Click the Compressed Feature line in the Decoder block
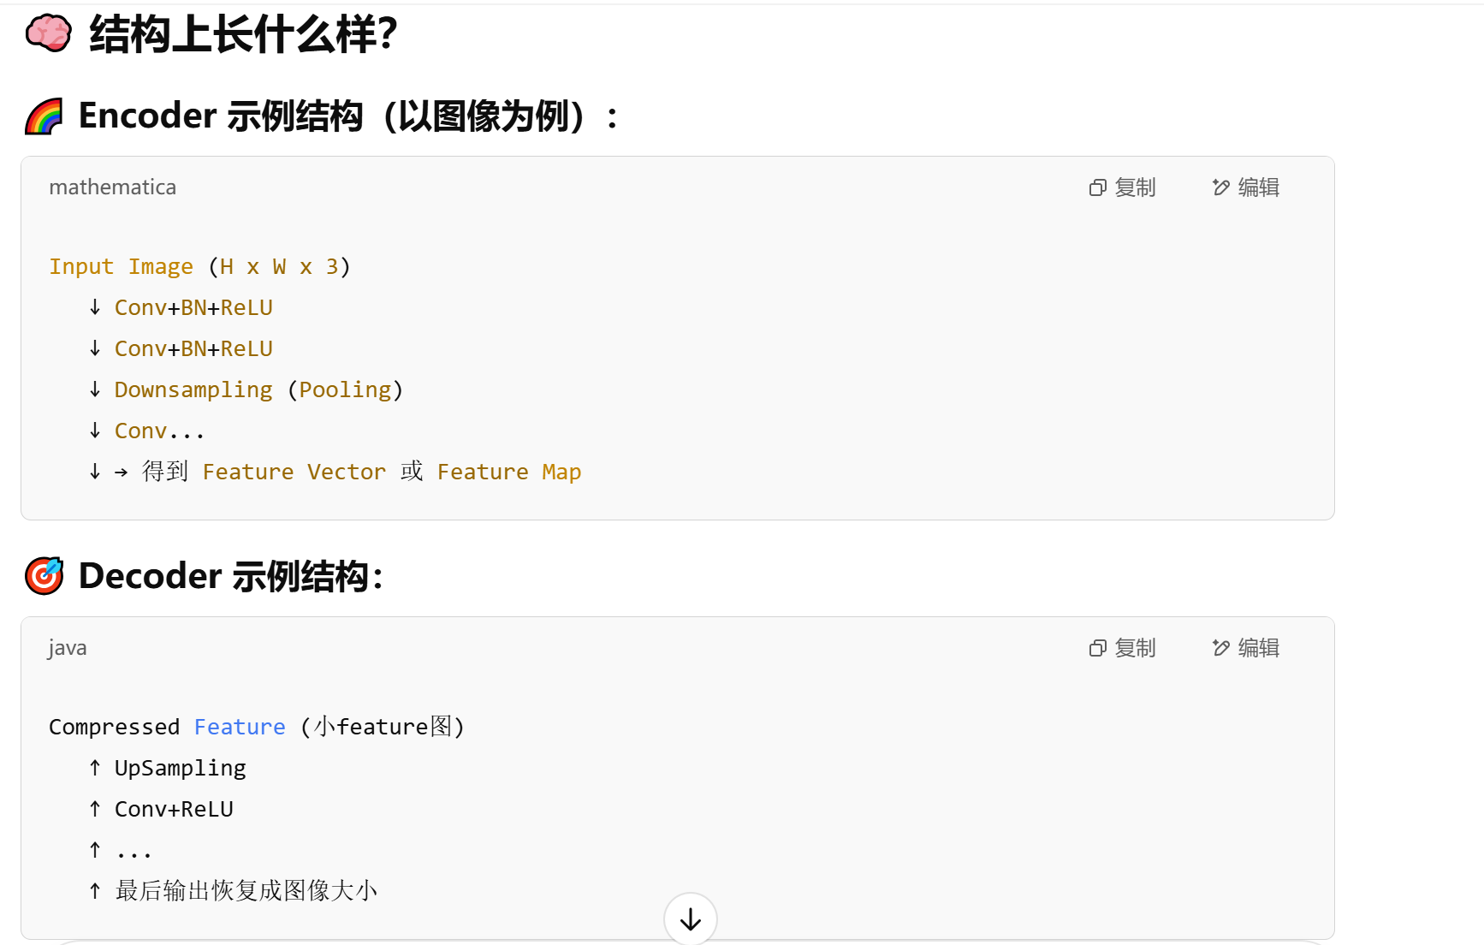1484x945 pixels. [x=257, y=727]
